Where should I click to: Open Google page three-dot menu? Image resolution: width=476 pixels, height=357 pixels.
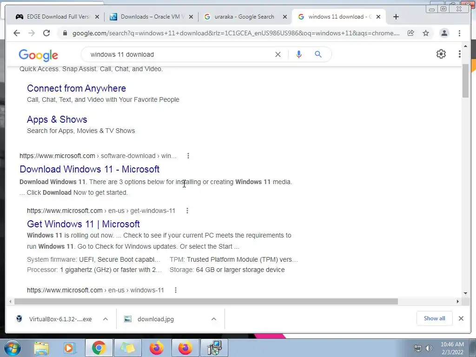click(x=460, y=54)
